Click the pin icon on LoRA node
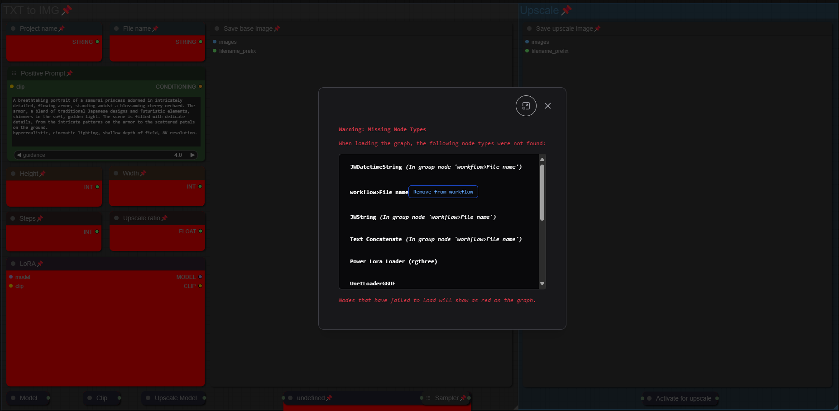Image resolution: width=839 pixels, height=411 pixels. point(40,264)
